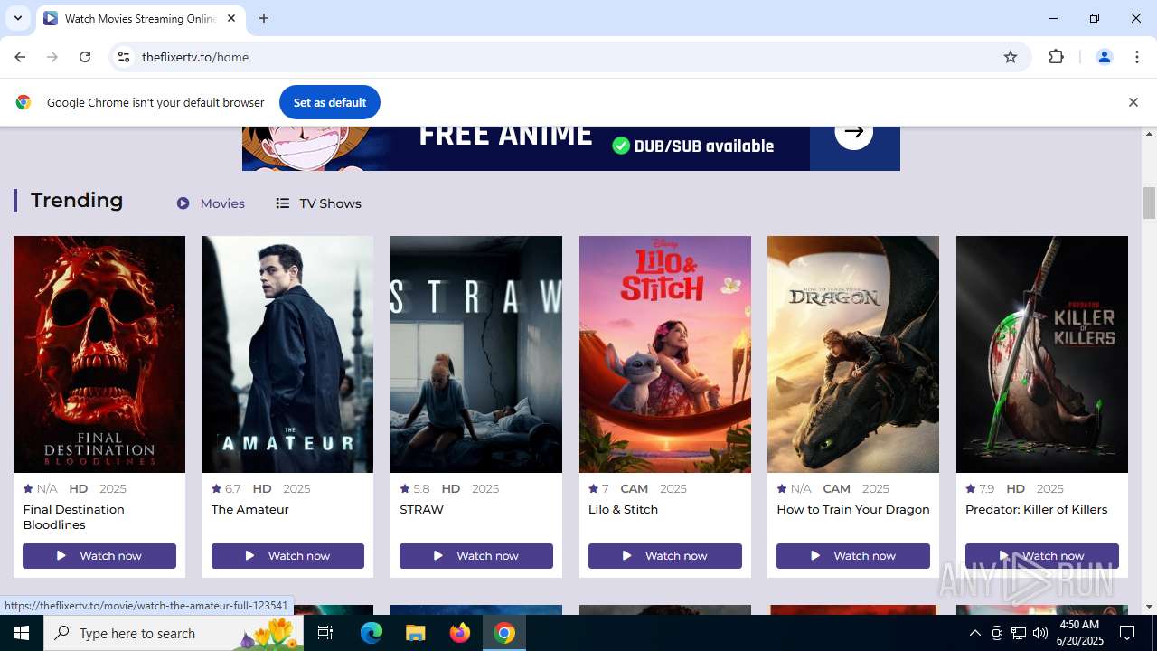Screen dimensions: 1157x651
Task: Open Predator Killer of Killers poster
Action: 1042,354
